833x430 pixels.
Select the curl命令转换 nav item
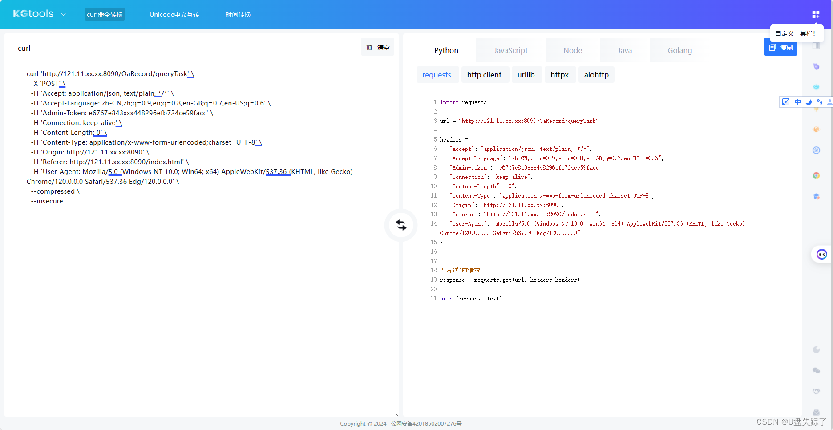105,15
